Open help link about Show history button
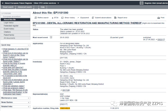Viewport: 168px width, 111px height. pos(15,55)
